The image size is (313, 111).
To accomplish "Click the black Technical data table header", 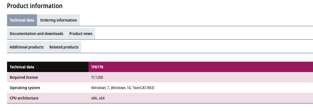I will click(48, 67).
